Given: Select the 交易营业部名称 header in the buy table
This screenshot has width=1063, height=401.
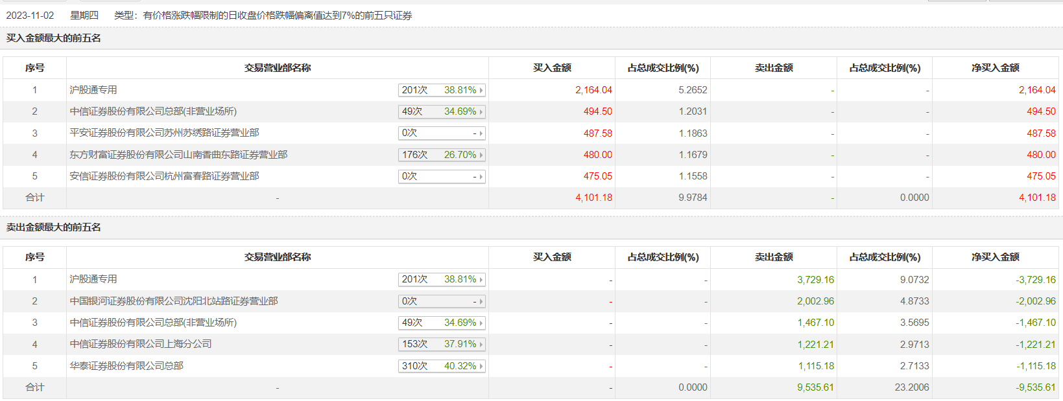Looking at the screenshot, I should point(278,68).
